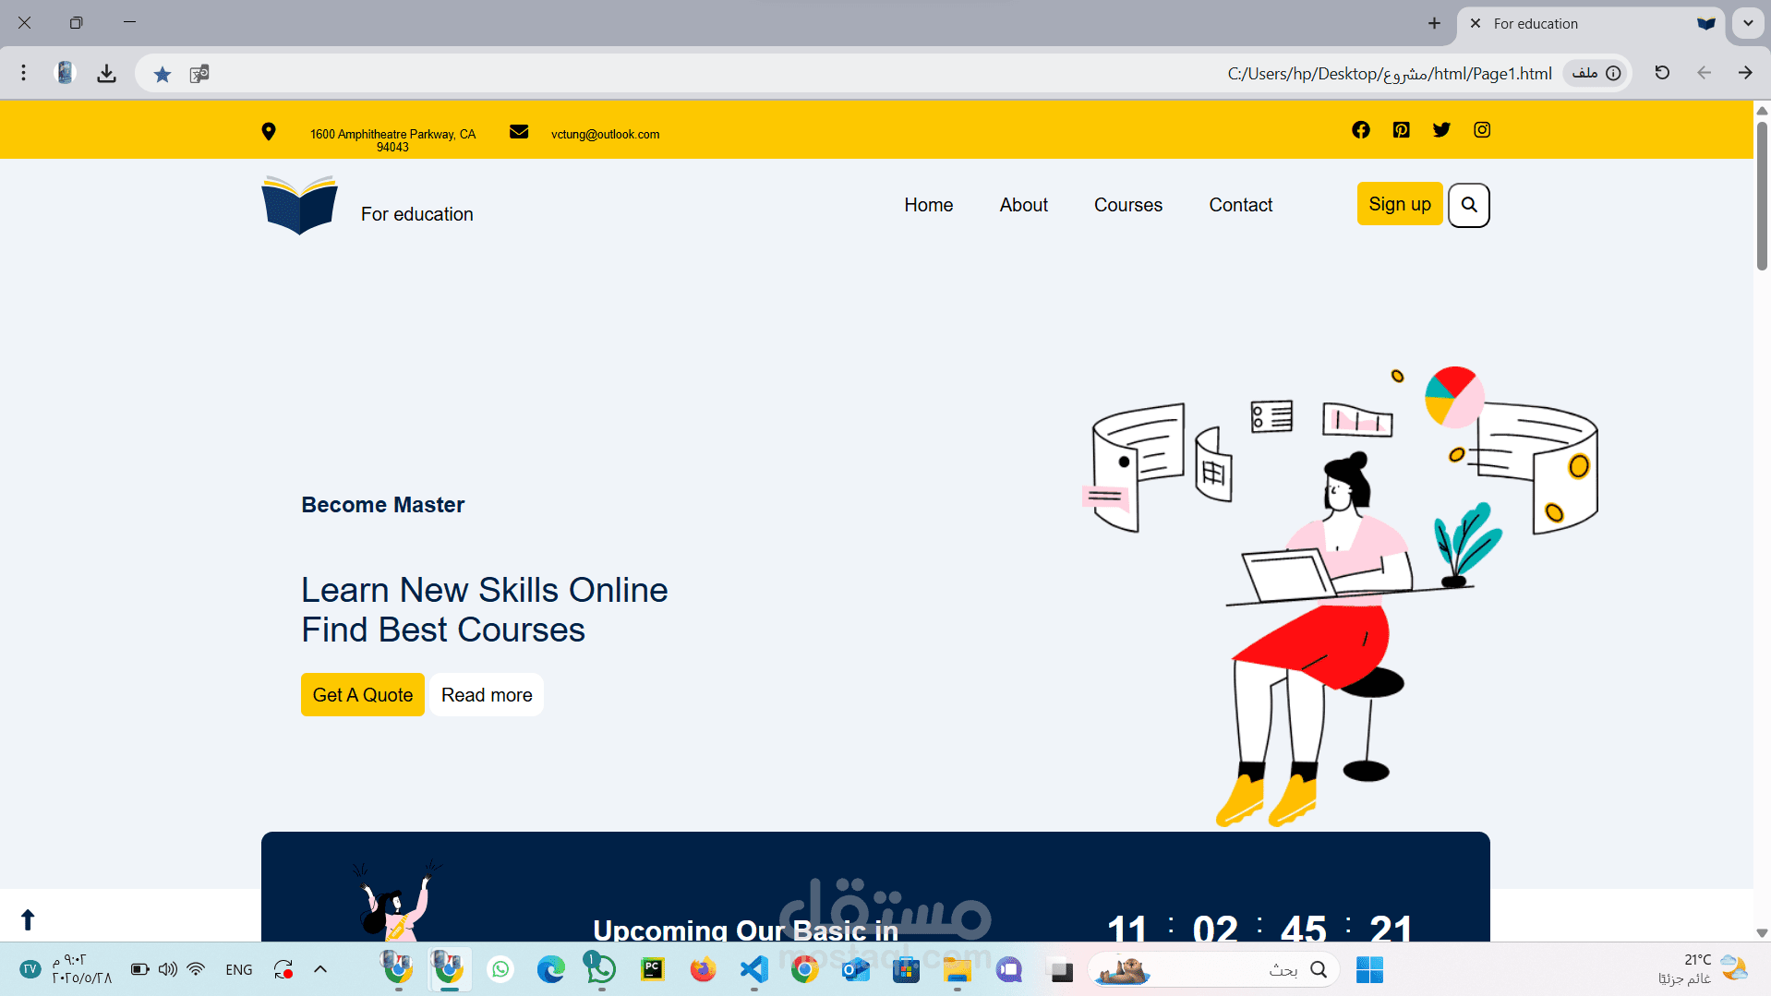Close the For education tab
The width and height of the screenshot is (1771, 996).
pos(1476,23)
